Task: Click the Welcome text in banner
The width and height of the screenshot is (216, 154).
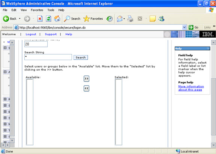Action: [x=9, y=34]
